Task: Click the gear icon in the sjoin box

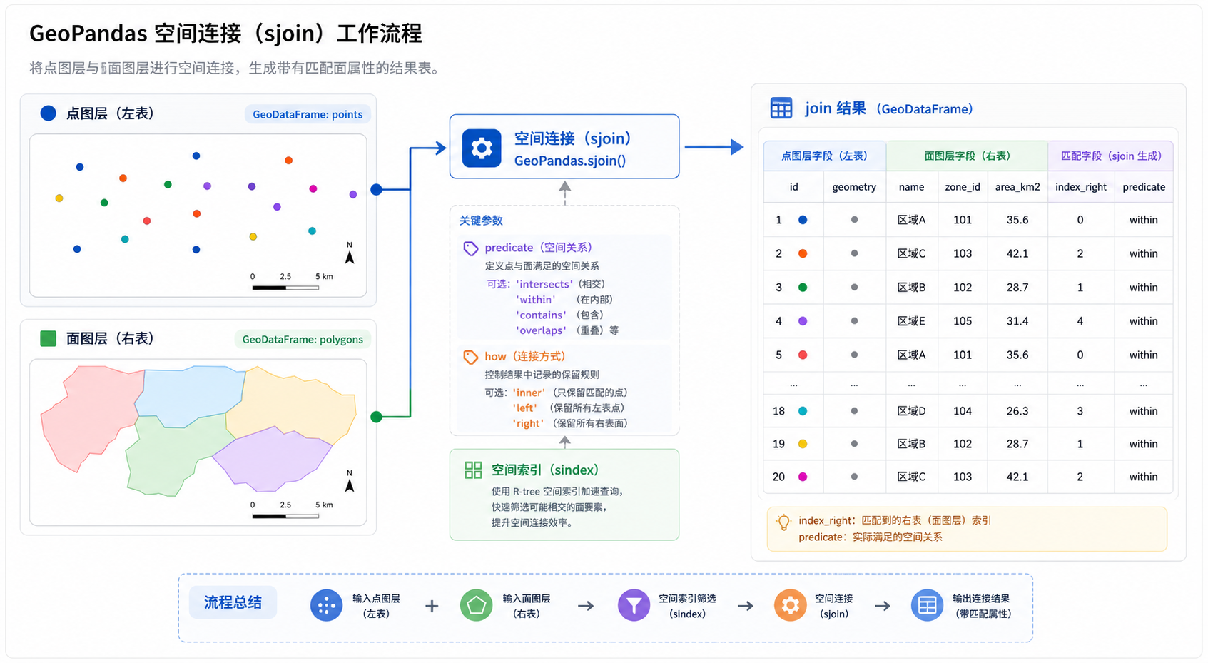Action: [x=482, y=148]
